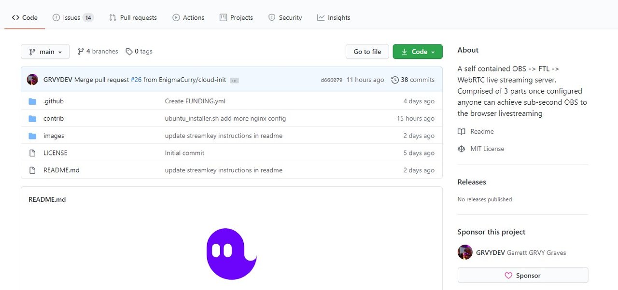Open the Actions tab

tap(188, 17)
